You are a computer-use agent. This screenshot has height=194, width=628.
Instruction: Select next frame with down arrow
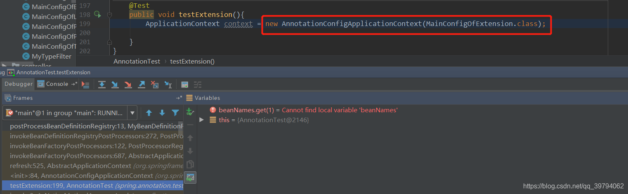162,113
